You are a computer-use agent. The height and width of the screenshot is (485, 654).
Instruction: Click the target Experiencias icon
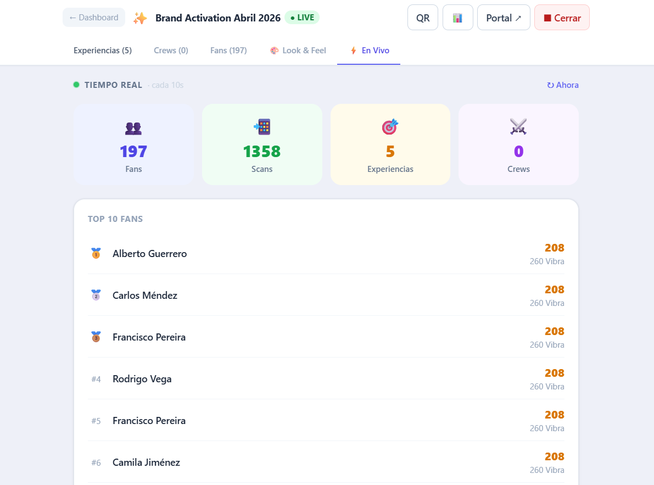pos(390,127)
